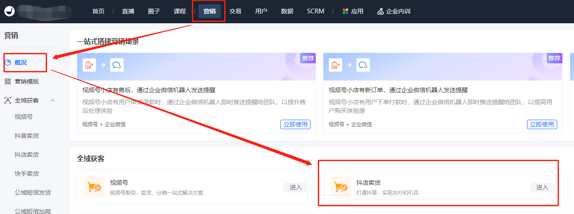Select the 营销 top nav tab
This screenshot has height=214, width=574.
[x=210, y=11]
